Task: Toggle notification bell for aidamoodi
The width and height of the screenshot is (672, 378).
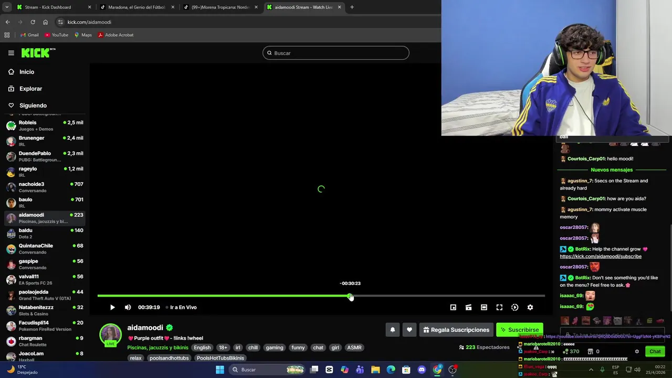Action: 392,330
